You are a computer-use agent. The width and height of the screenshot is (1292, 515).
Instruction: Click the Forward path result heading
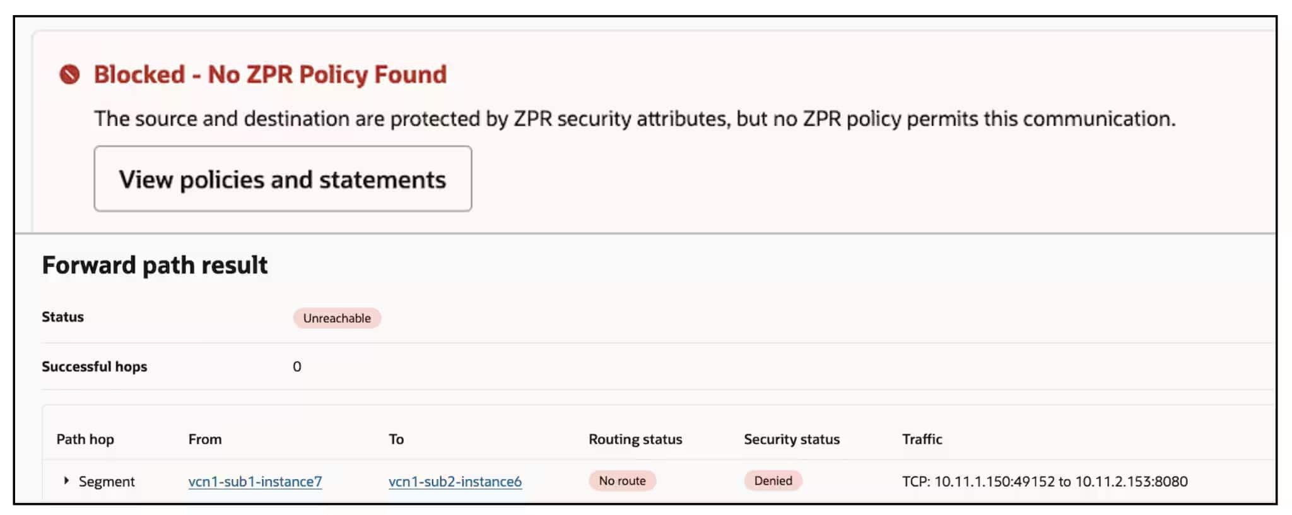coord(155,265)
